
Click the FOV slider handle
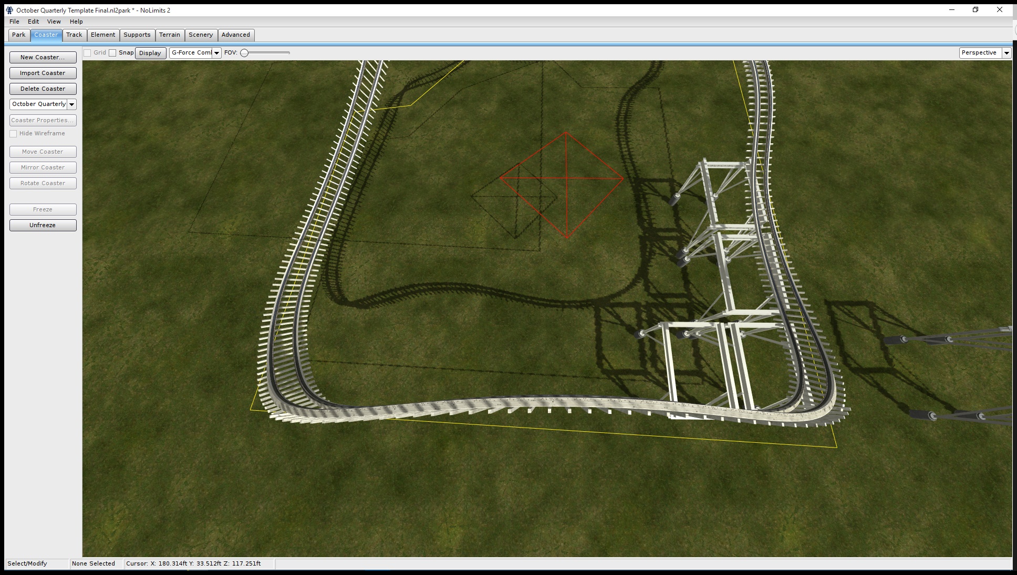244,53
